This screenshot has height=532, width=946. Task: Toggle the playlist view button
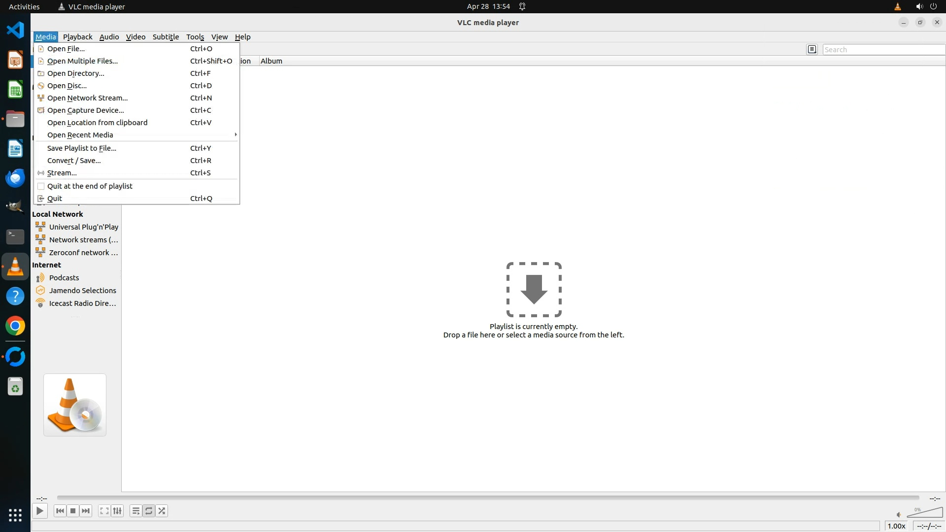click(135, 511)
